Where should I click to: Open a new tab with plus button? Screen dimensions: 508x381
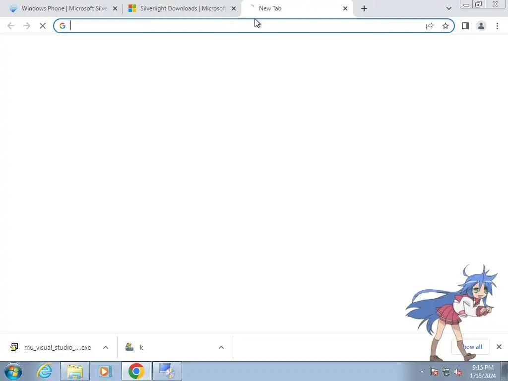[x=364, y=8]
